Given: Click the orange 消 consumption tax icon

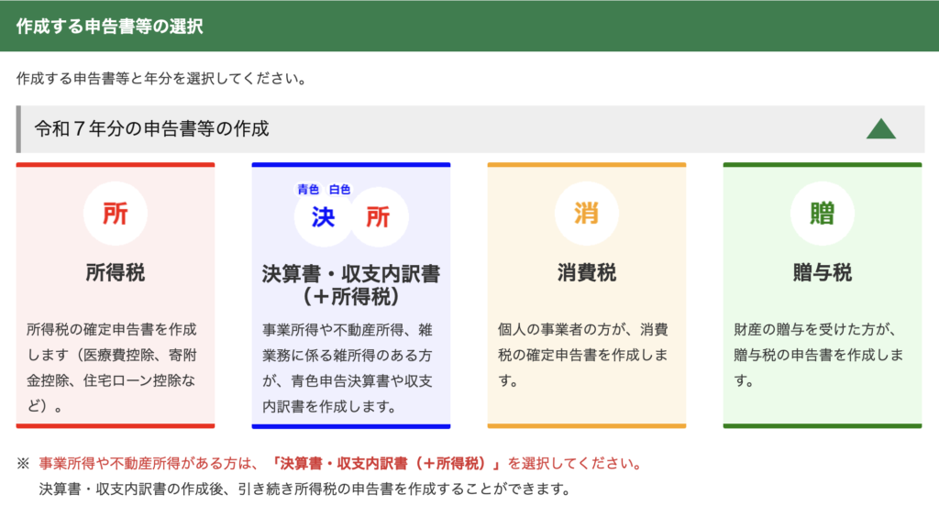Looking at the screenshot, I should [x=586, y=214].
